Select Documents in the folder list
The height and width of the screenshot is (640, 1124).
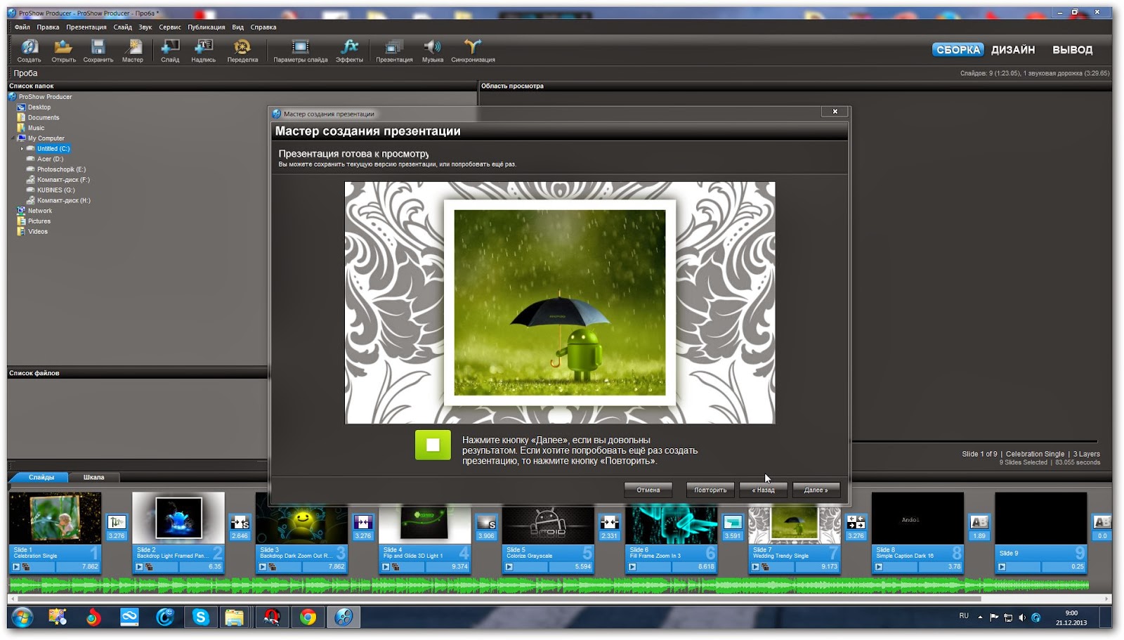coord(44,118)
